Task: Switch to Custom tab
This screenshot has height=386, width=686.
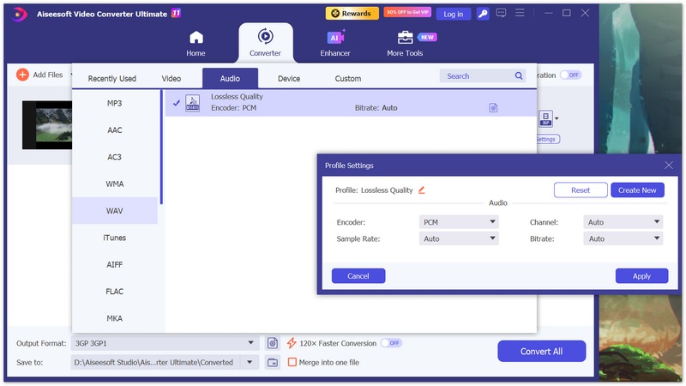Action: coord(348,79)
